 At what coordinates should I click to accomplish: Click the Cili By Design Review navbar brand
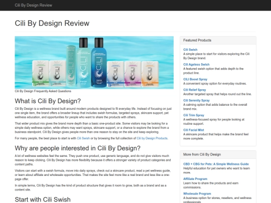[33, 5]
